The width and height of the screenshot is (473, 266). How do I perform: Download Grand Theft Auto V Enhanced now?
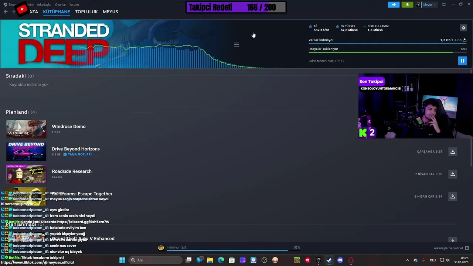click(453, 240)
